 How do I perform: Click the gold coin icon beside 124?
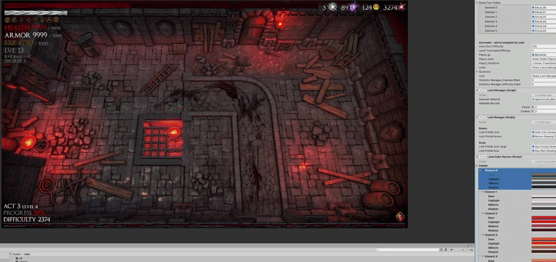tap(376, 7)
